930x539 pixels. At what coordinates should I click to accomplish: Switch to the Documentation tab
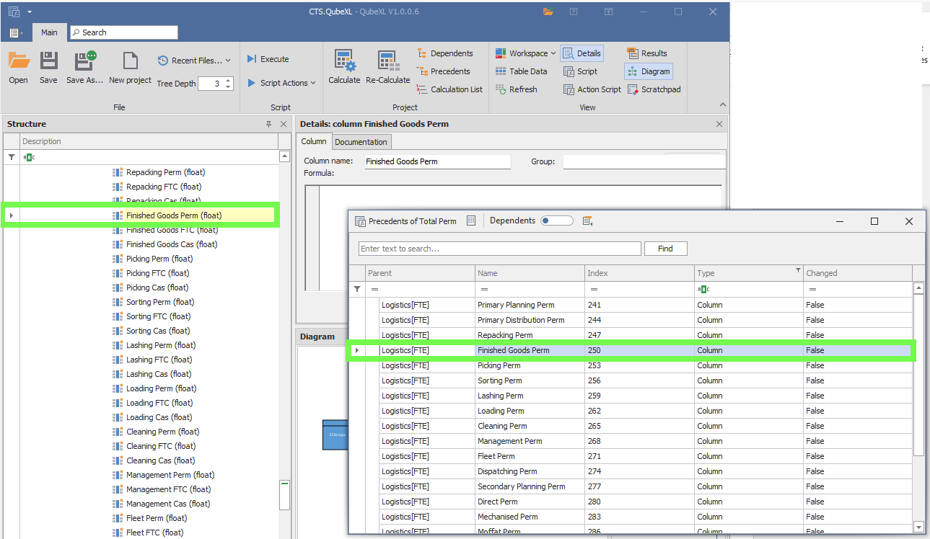click(x=361, y=142)
